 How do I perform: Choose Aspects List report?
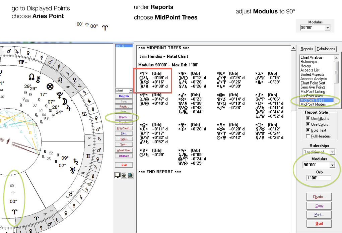[x=310, y=70]
